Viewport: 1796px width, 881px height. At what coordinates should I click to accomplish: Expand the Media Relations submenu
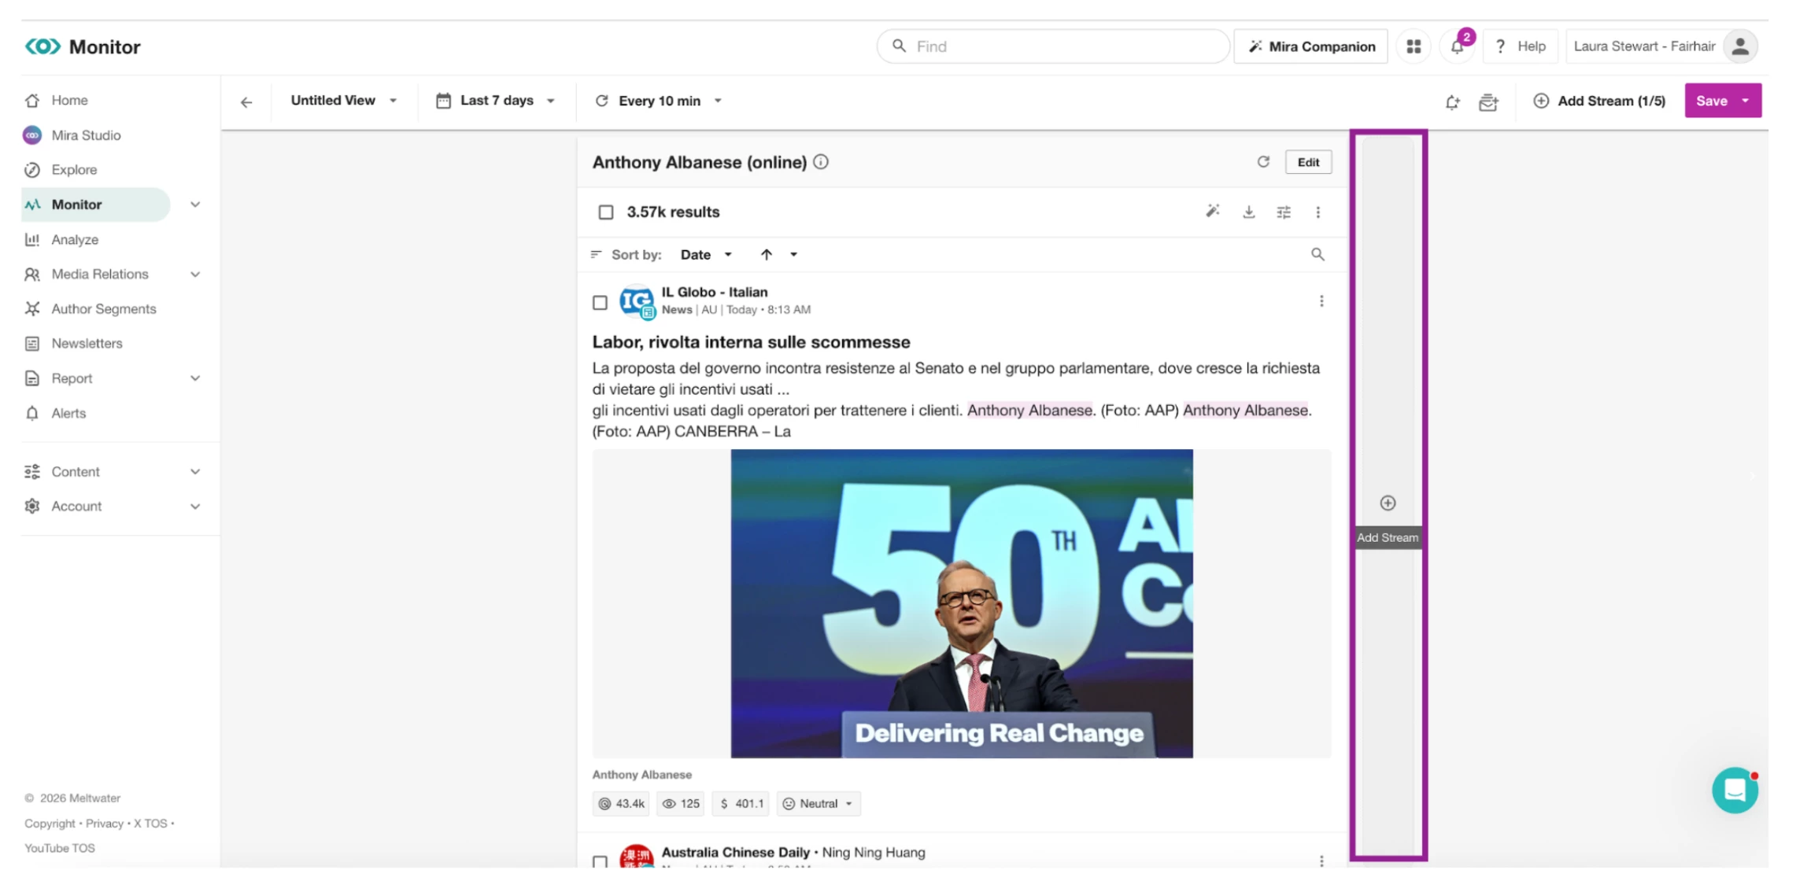195,275
